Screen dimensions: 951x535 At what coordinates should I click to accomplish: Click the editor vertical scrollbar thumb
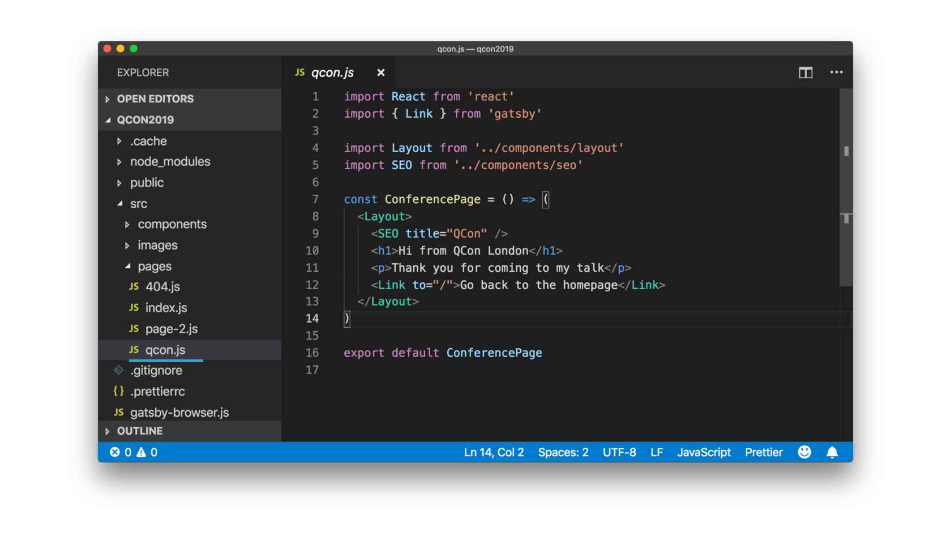(846, 187)
